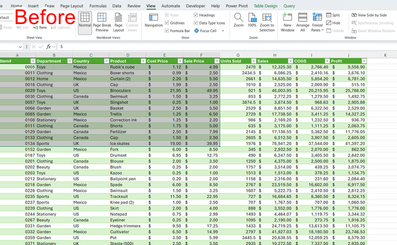Click the 78,941.20 sales cell

point(274,143)
